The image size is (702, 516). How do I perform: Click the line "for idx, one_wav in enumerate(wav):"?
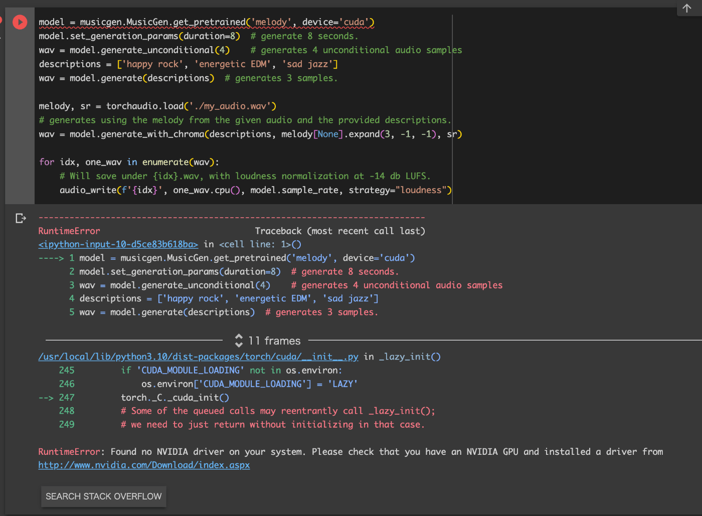[129, 162]
